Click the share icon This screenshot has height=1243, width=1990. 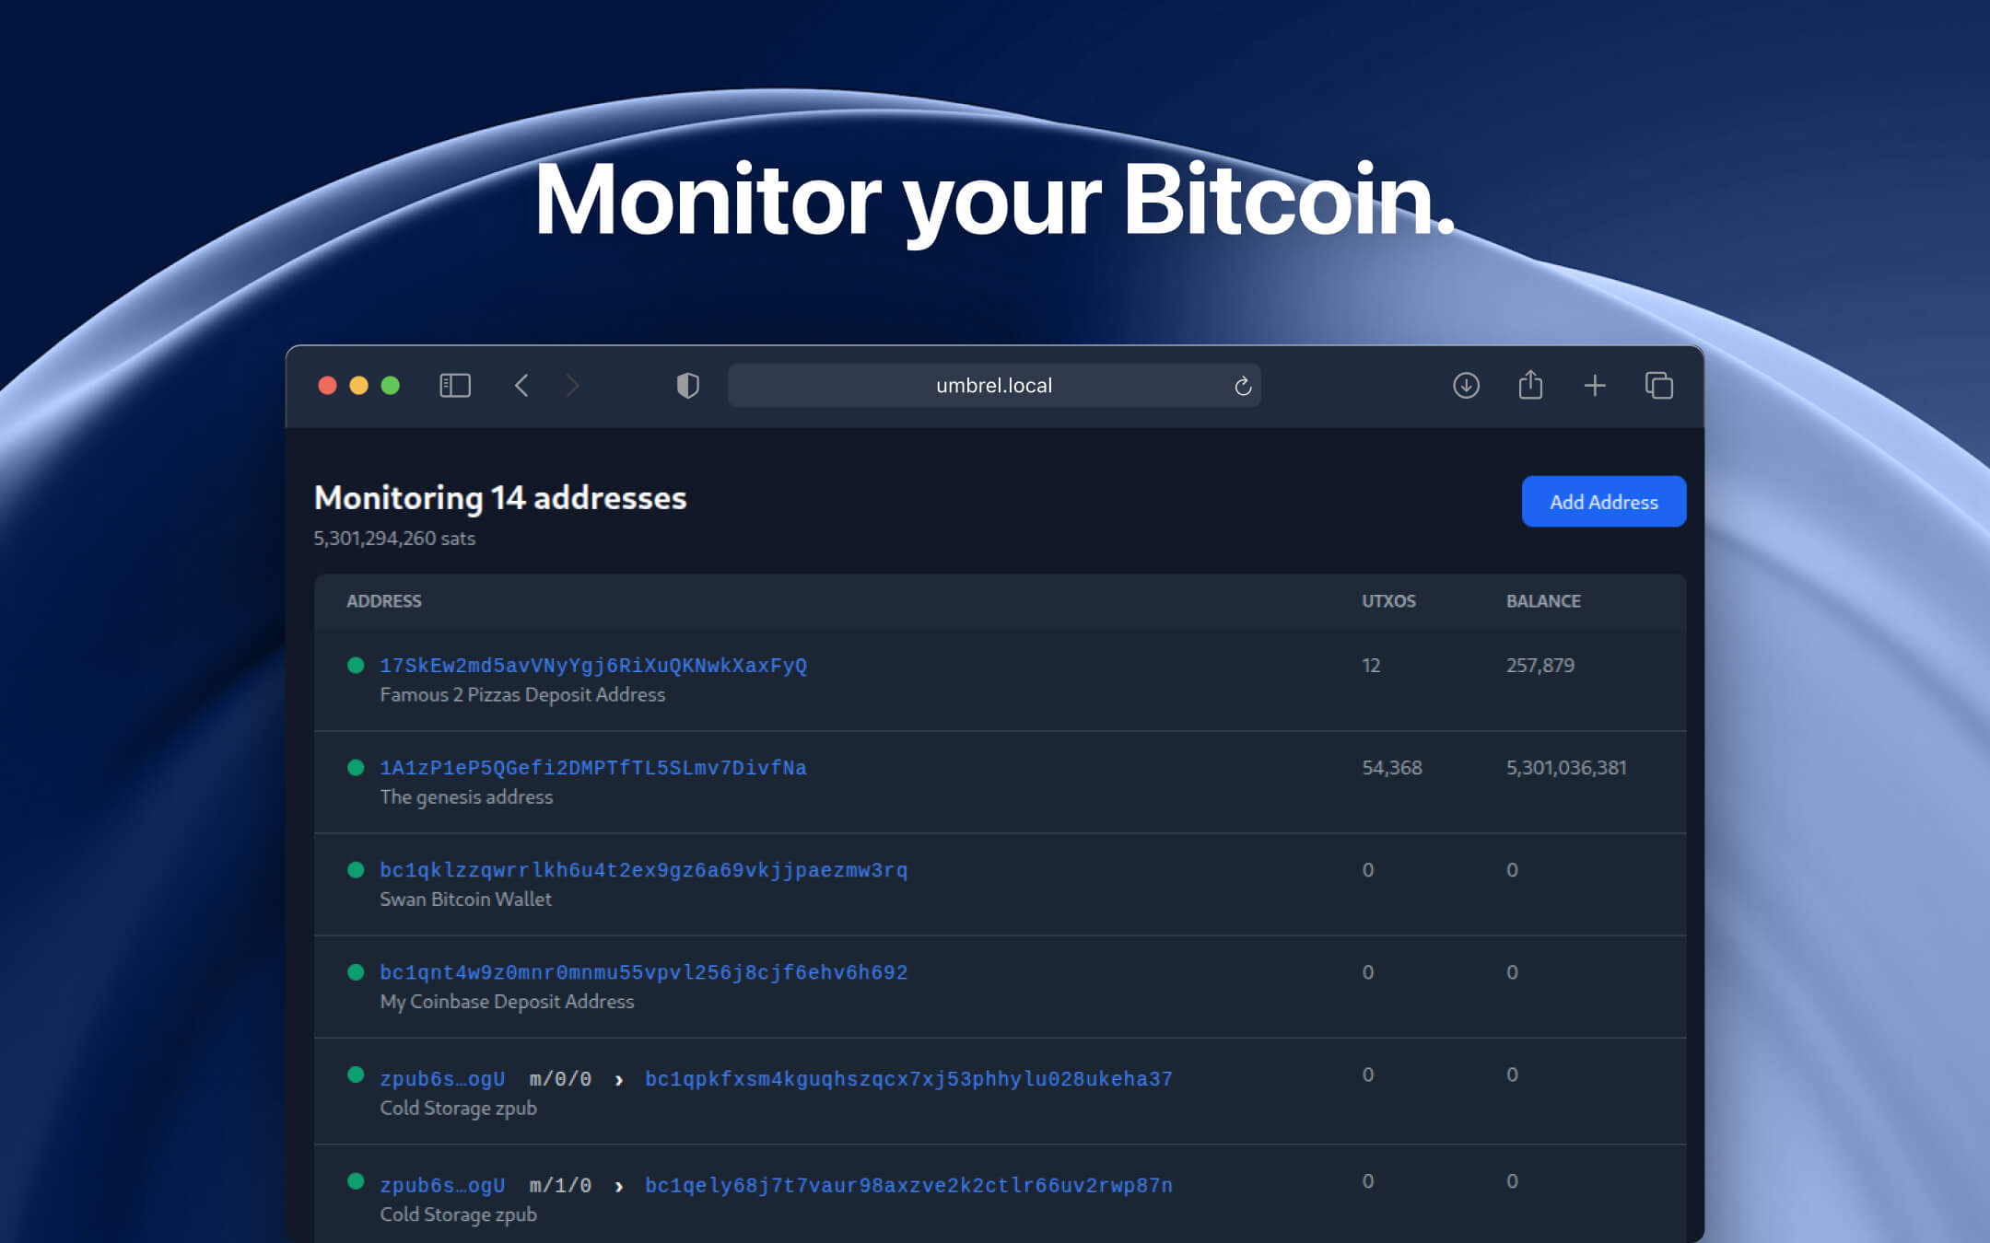[x=1530, y=385]
